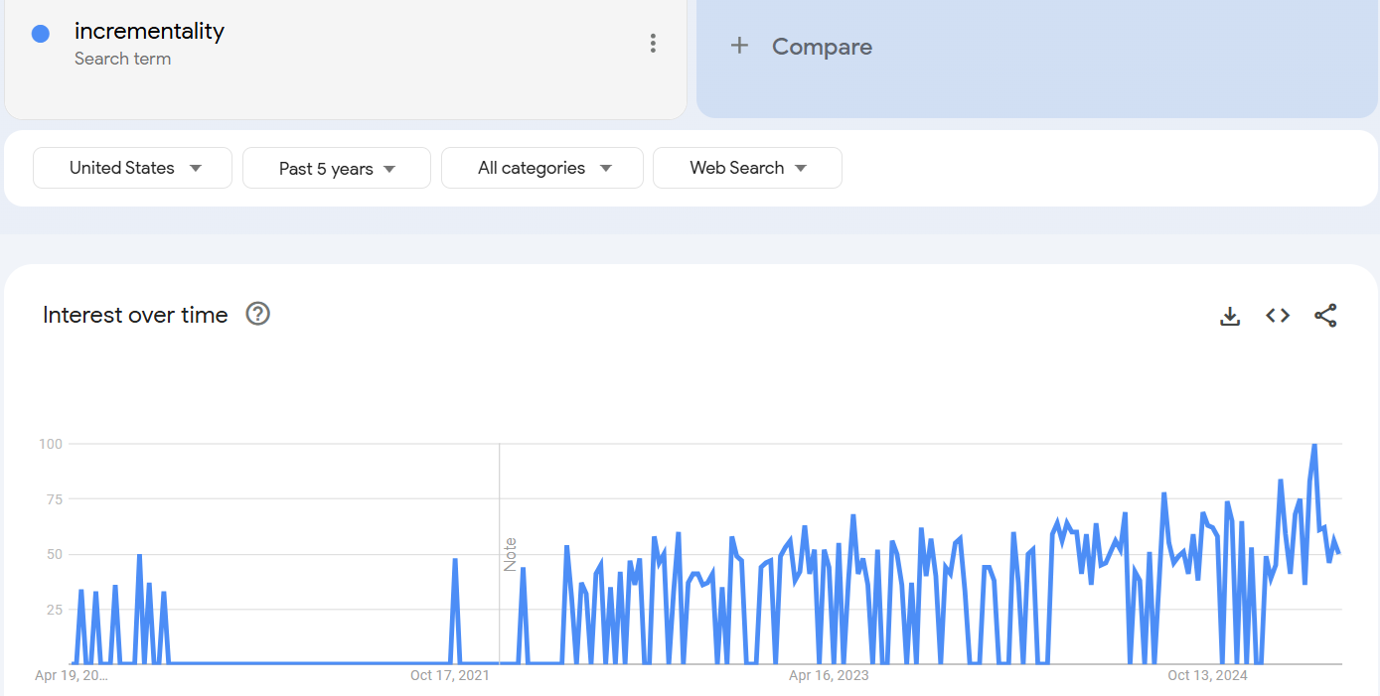
Task: Download the Interest over time CSV
Action: click(1230, 316)
